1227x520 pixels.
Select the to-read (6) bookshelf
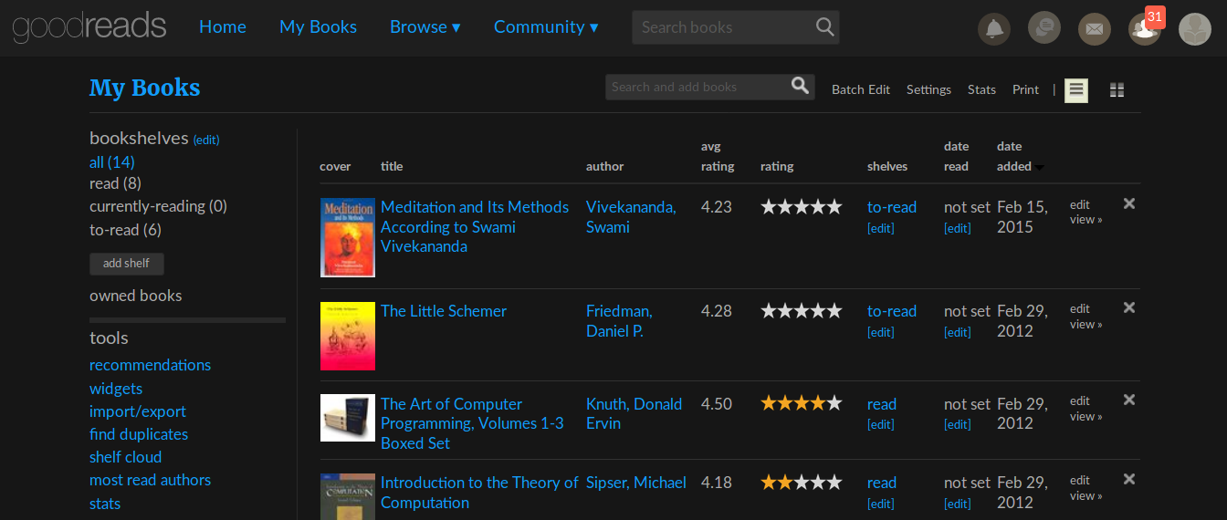(x=125, y=230)
